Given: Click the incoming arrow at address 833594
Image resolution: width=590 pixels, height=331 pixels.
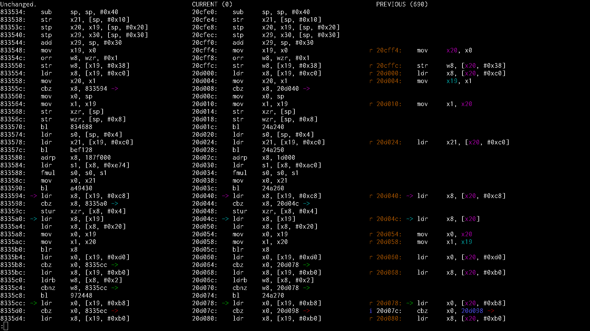Looking at the screenshot, I should (x=33, y=196).
